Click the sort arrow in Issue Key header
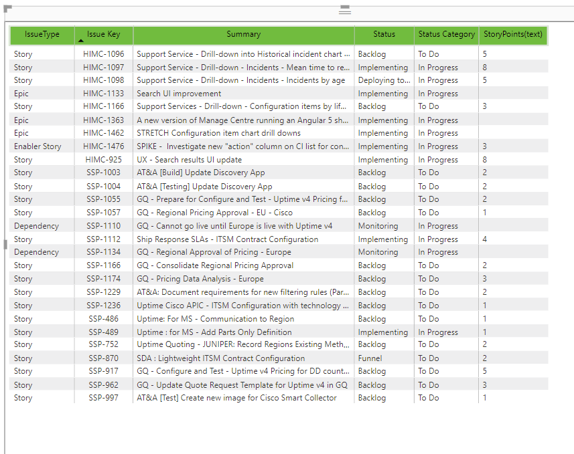The height and width of the screenshot is (454, 574). click(x=81, y=41)
